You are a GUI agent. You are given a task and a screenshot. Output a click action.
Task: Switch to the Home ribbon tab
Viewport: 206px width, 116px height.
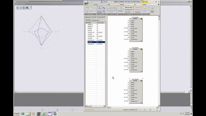pyautogui.click(x=109, y=5)
